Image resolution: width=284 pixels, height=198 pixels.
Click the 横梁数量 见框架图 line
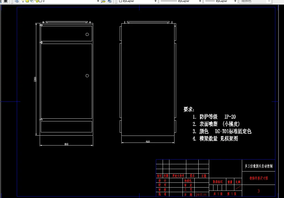click(215, 139)
